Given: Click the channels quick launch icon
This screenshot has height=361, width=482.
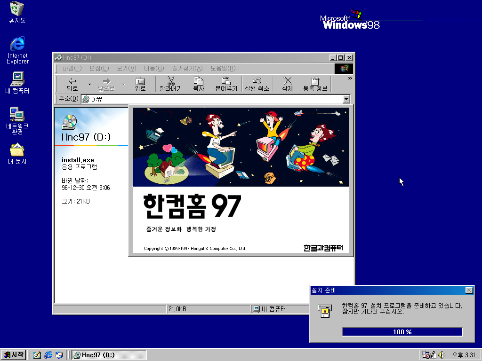Looking at the screenshot, I should [x=59, y=355].
